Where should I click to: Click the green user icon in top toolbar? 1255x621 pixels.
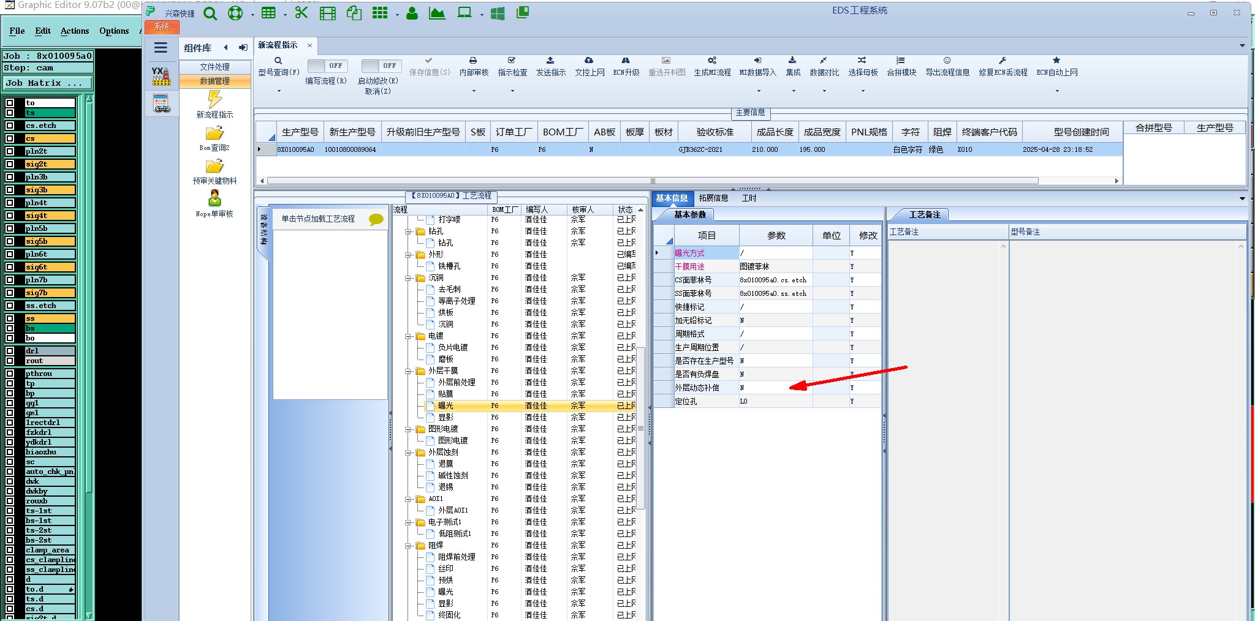tap(412, 13)
